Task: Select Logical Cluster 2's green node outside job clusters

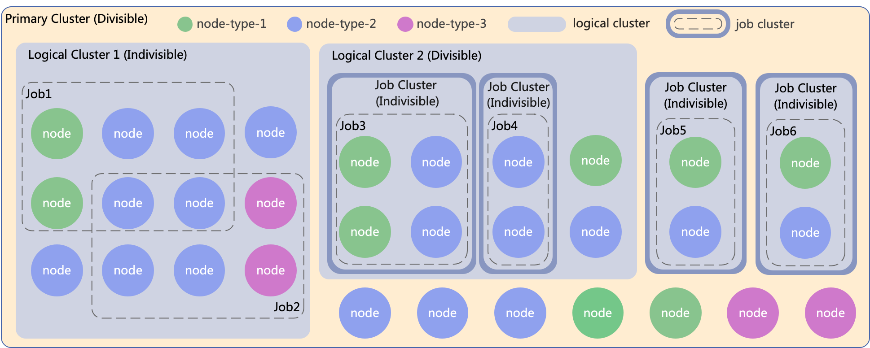Action: 596,161
